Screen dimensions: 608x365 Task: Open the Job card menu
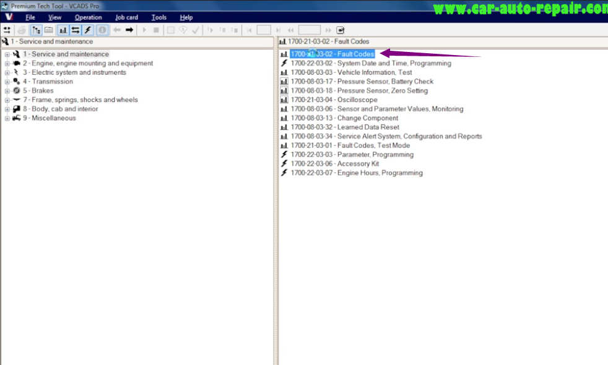[126, 17]
